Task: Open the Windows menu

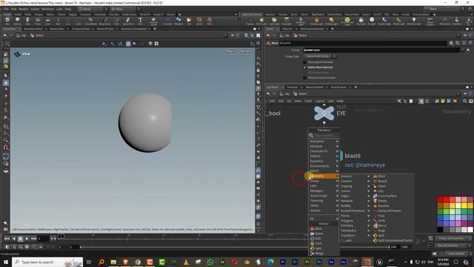Action: point(47,9)
